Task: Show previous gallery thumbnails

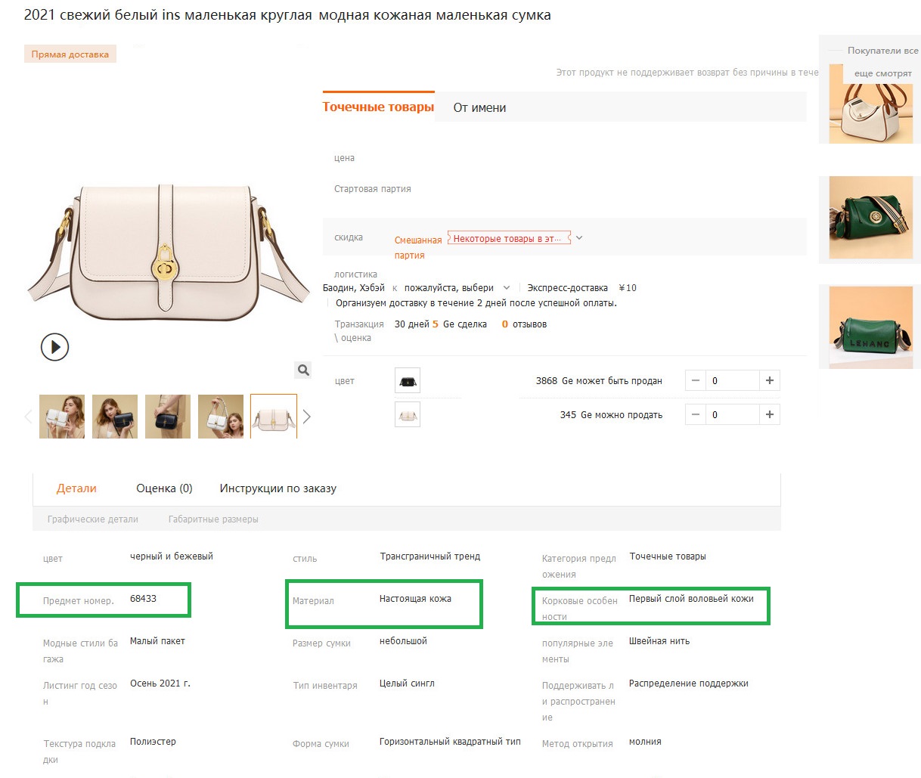Action: (29, 417)
